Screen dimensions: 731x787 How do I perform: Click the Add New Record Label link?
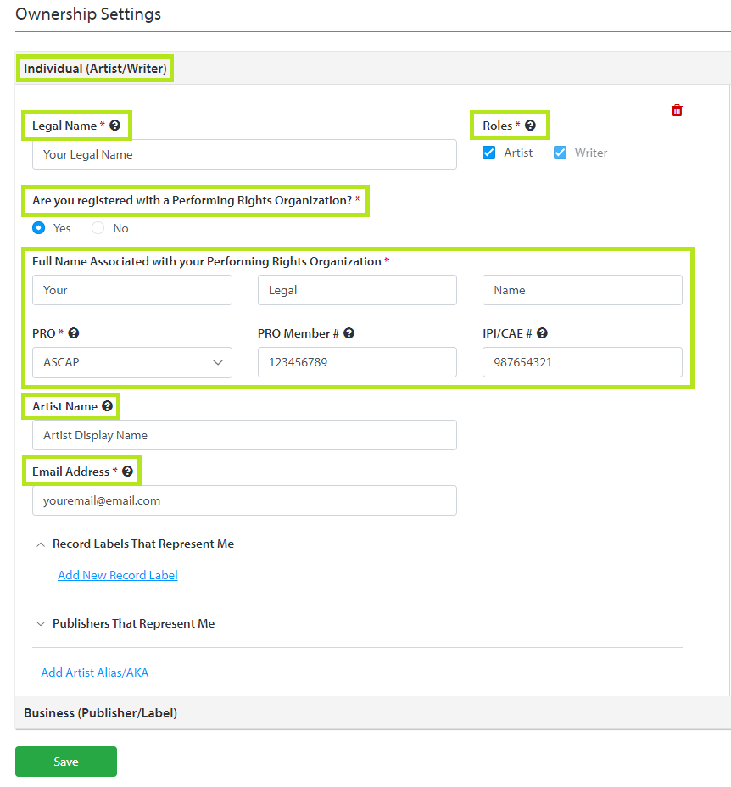[x=117, y=574]
